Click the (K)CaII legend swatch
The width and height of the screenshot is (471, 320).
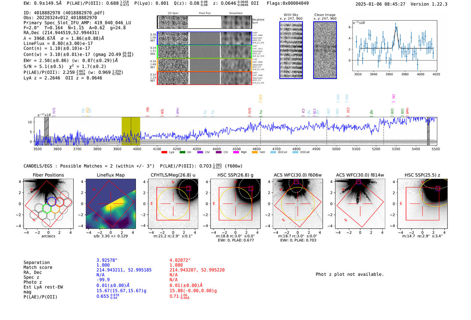[273, 152]
